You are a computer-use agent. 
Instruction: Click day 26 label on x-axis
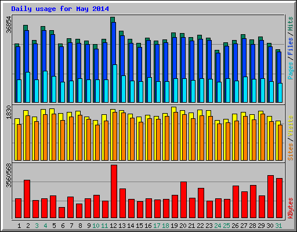tap(235, 226)
